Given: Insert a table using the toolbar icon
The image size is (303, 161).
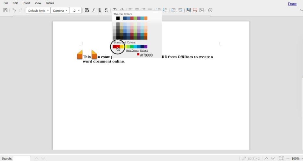Looking at the screenshot, I should (x=188, y=10).
